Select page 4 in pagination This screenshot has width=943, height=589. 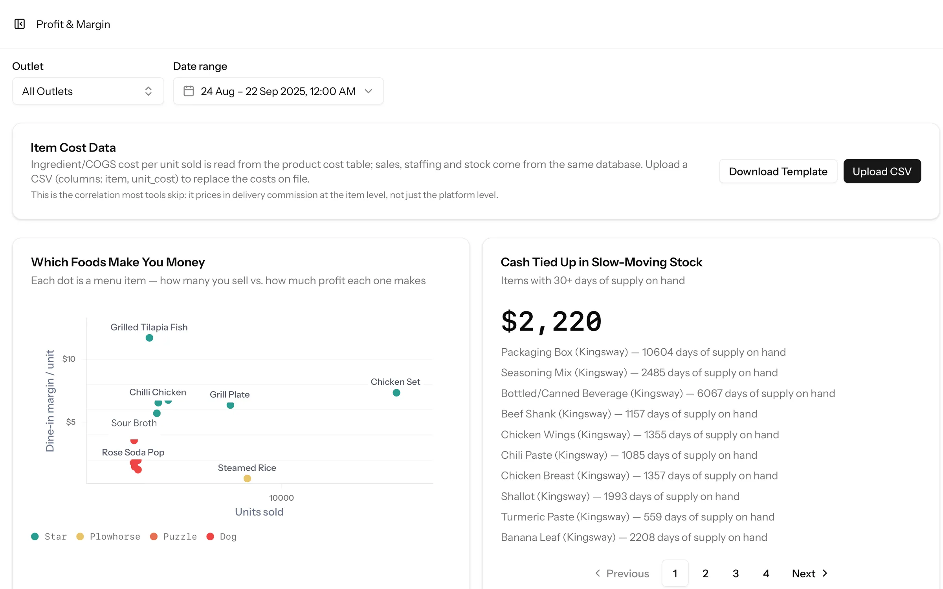(766, 573)
